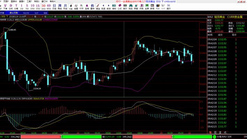Image resolution: width=247 pixels, height=139 pixels.
Task: Activate the 画线 draw line tool
Action: tap(98, 7)
